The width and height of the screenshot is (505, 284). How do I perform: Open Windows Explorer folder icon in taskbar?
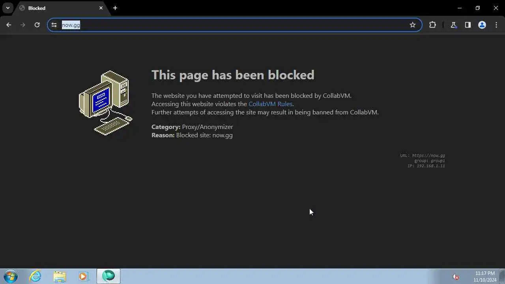pyautogui.click(x=60, y=276)
